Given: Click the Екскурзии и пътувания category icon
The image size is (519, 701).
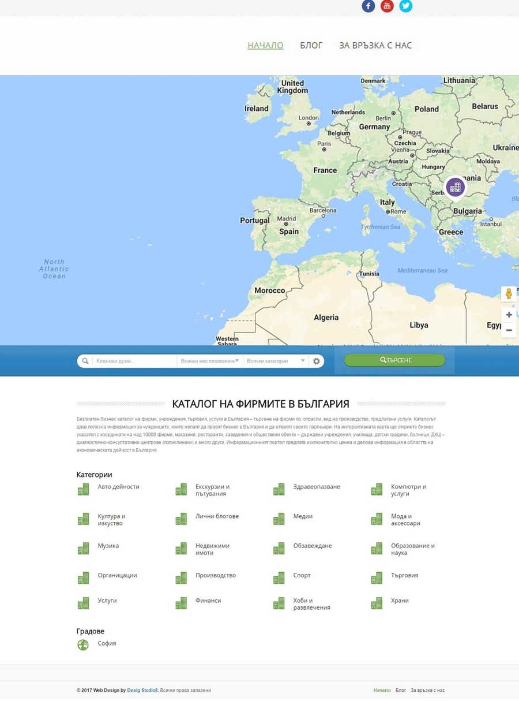Looking at the screenshot, I should point(181,490).
